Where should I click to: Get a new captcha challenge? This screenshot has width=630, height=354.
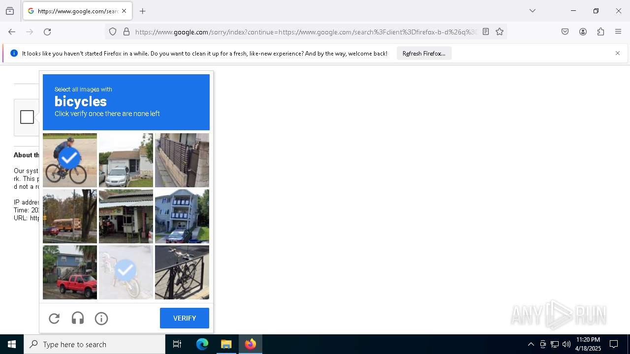tap(54, 319)
